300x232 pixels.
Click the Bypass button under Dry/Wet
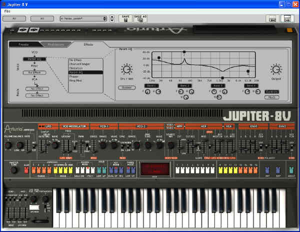(x=127, y=87)
